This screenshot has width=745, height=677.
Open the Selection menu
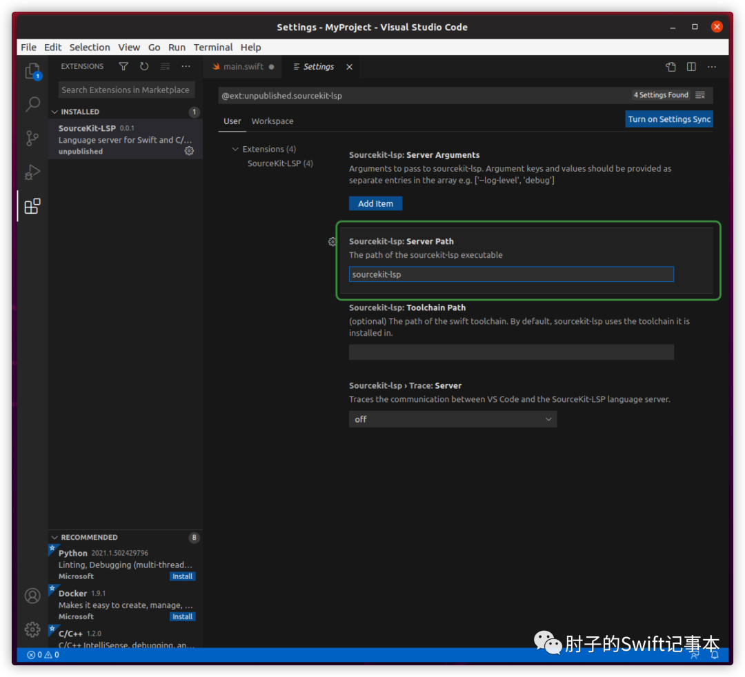(90, 47)
